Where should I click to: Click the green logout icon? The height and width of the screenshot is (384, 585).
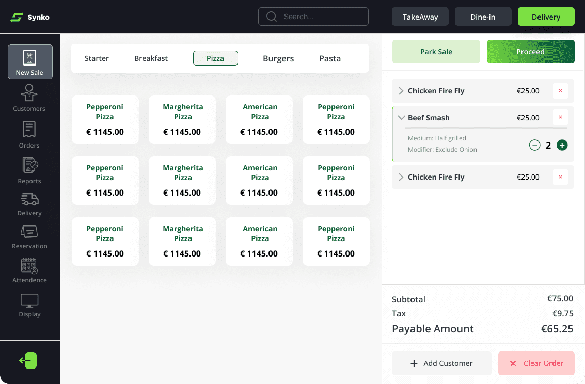click(28, 360)
